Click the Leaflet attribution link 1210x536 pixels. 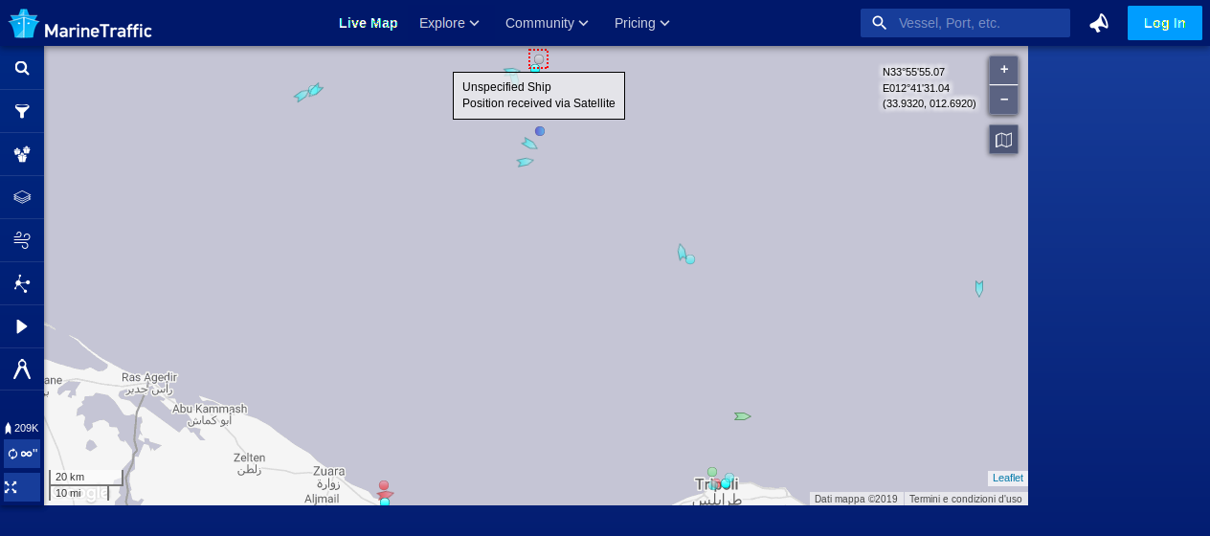(x=1007, y=478)
